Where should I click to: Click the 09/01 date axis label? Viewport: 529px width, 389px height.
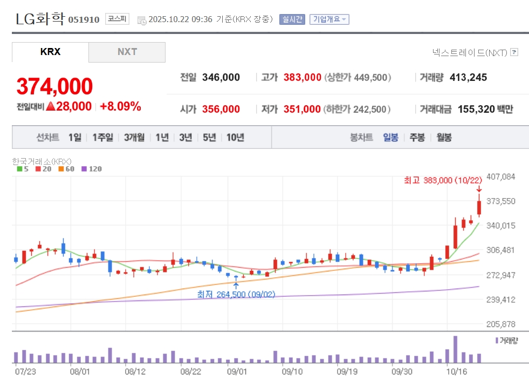coord(237,372)
